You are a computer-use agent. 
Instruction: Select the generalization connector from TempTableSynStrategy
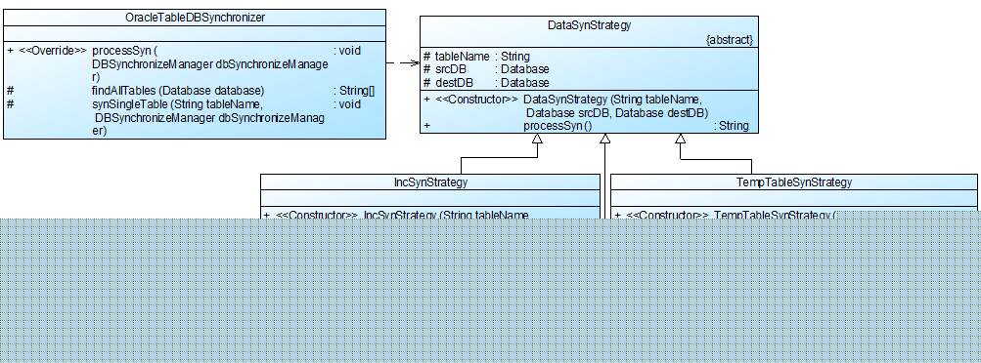pos(716,160)
